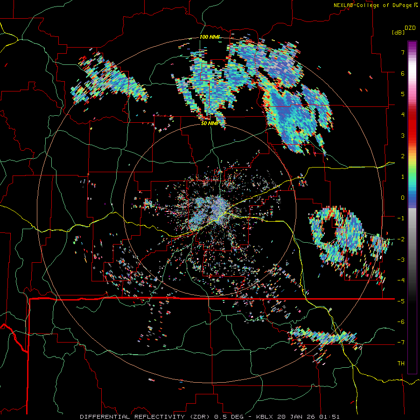Viewport: 420px width, 420px height.
Task: Click the -7 value on the color scale
Action: click(401, 343)
